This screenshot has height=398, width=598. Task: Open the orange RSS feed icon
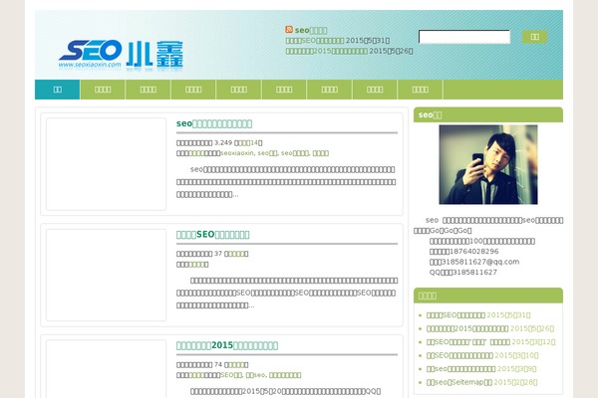coord(289,29)
